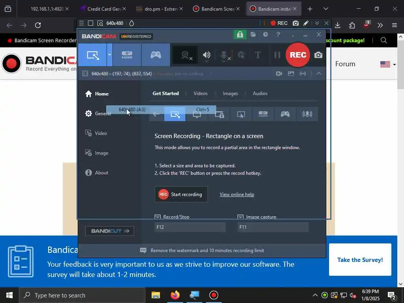
Task: Select fullscreen monitor mode tile
Action: point(197,114)
